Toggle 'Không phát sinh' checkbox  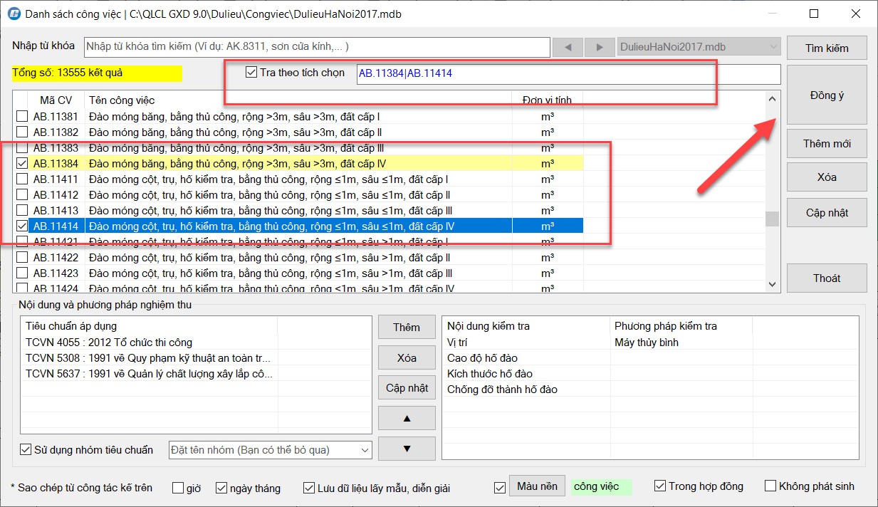pyautogui.click(x=770, y=486)
